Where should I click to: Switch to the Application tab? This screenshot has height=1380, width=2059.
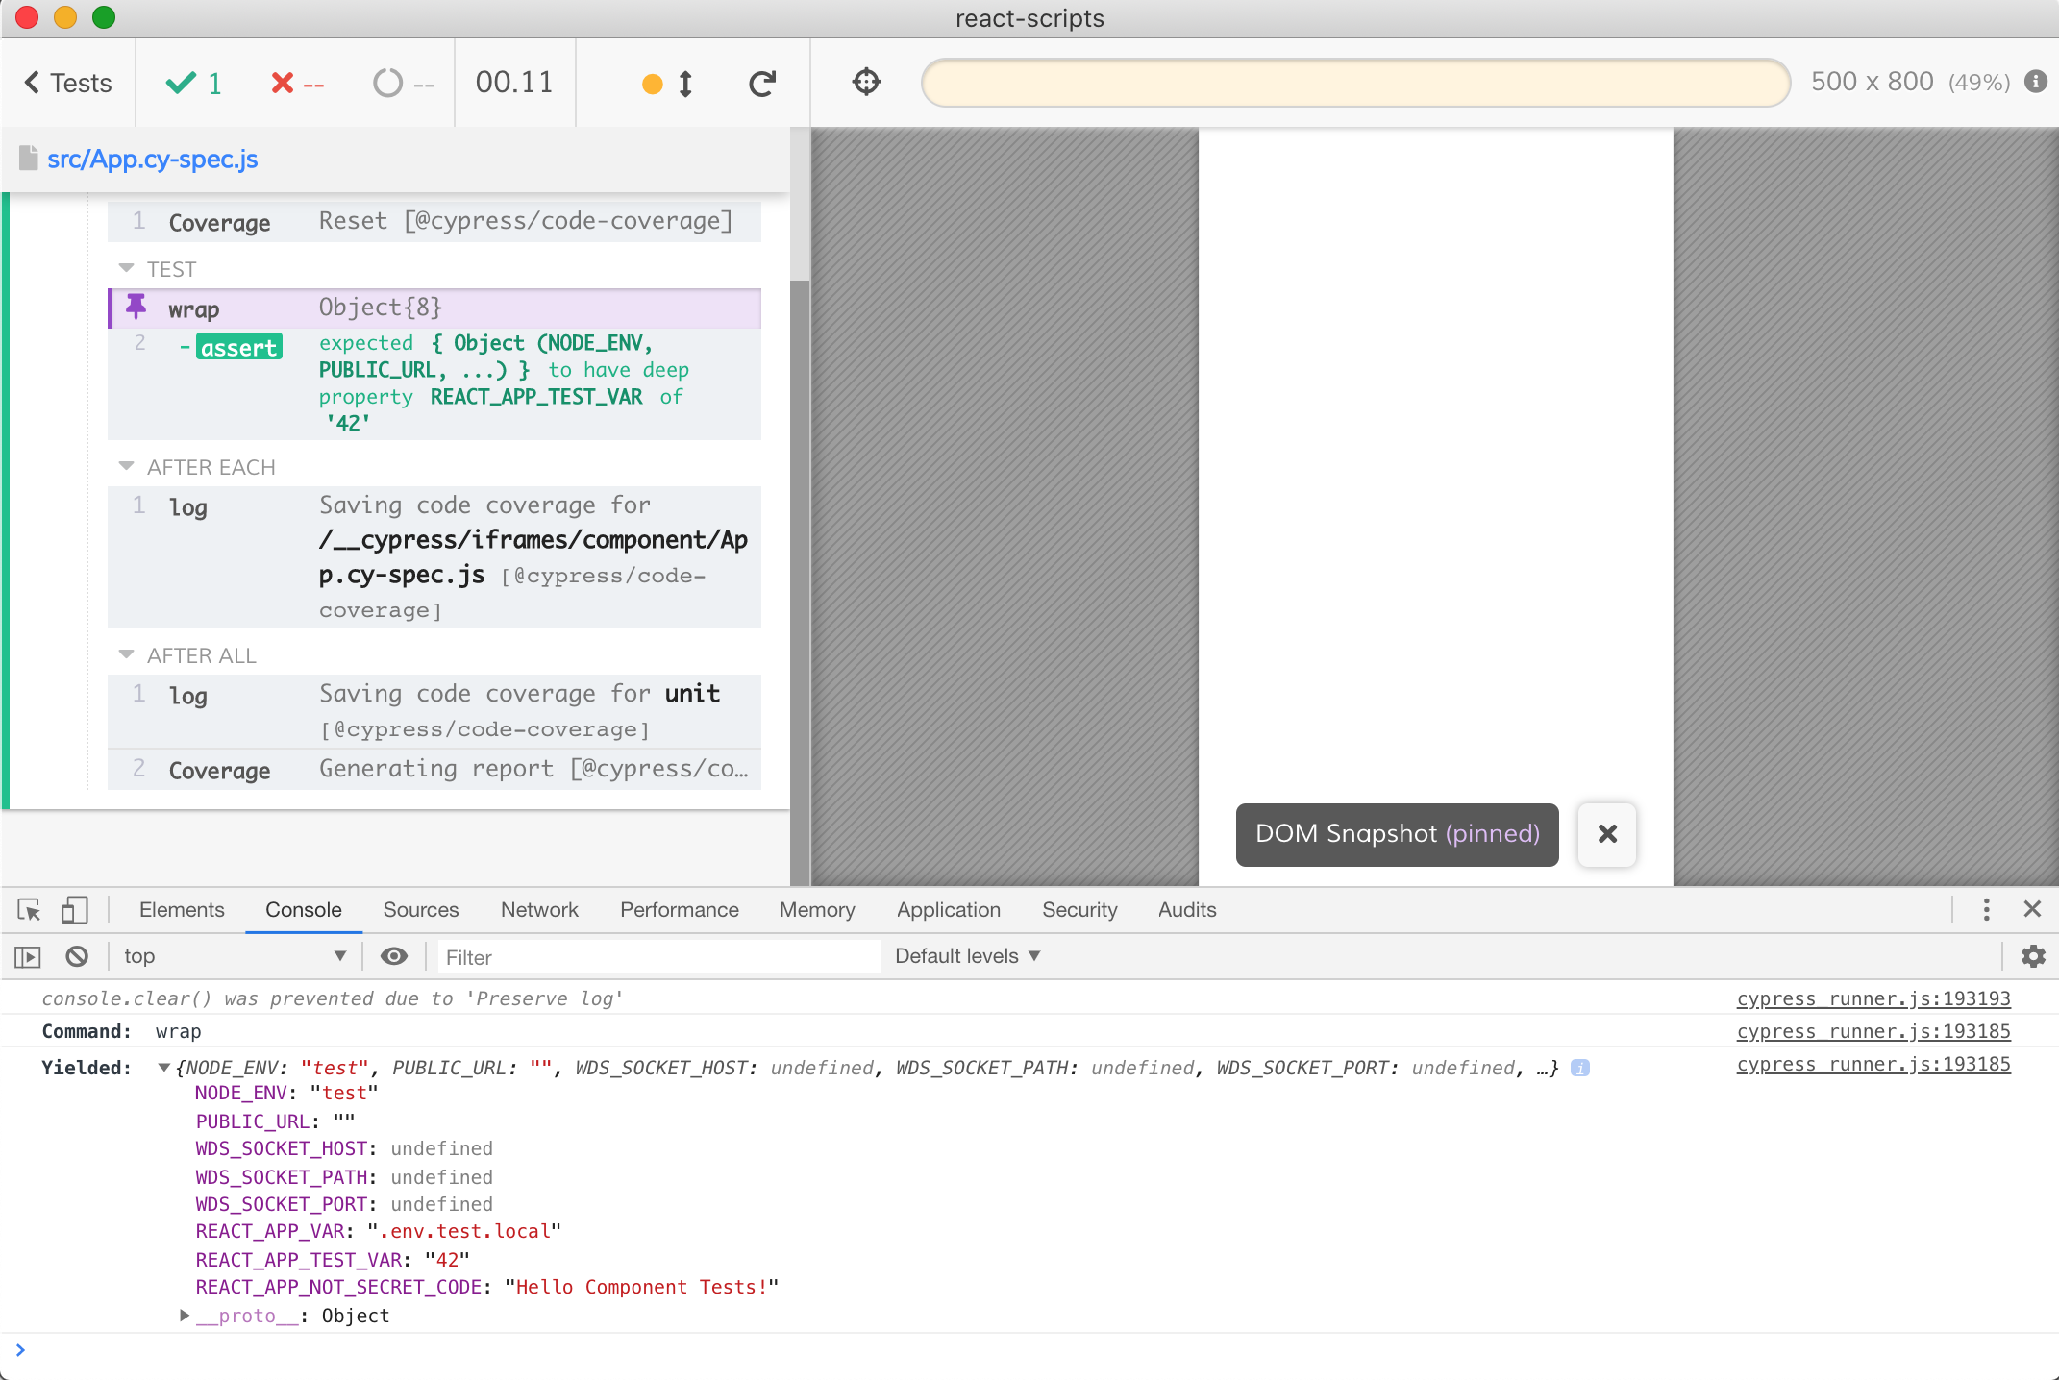pyautogui.click(x=949, y=910)
